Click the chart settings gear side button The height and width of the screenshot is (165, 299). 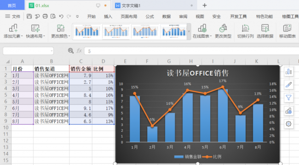tap(288, 124)
